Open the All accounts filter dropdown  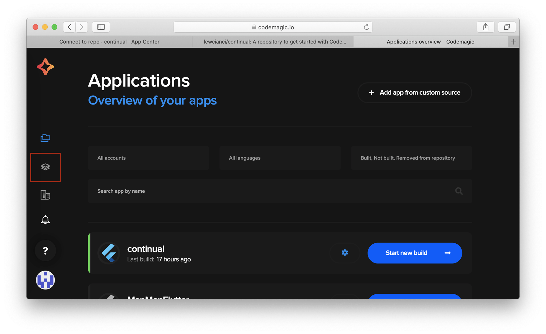click(148, 158)
